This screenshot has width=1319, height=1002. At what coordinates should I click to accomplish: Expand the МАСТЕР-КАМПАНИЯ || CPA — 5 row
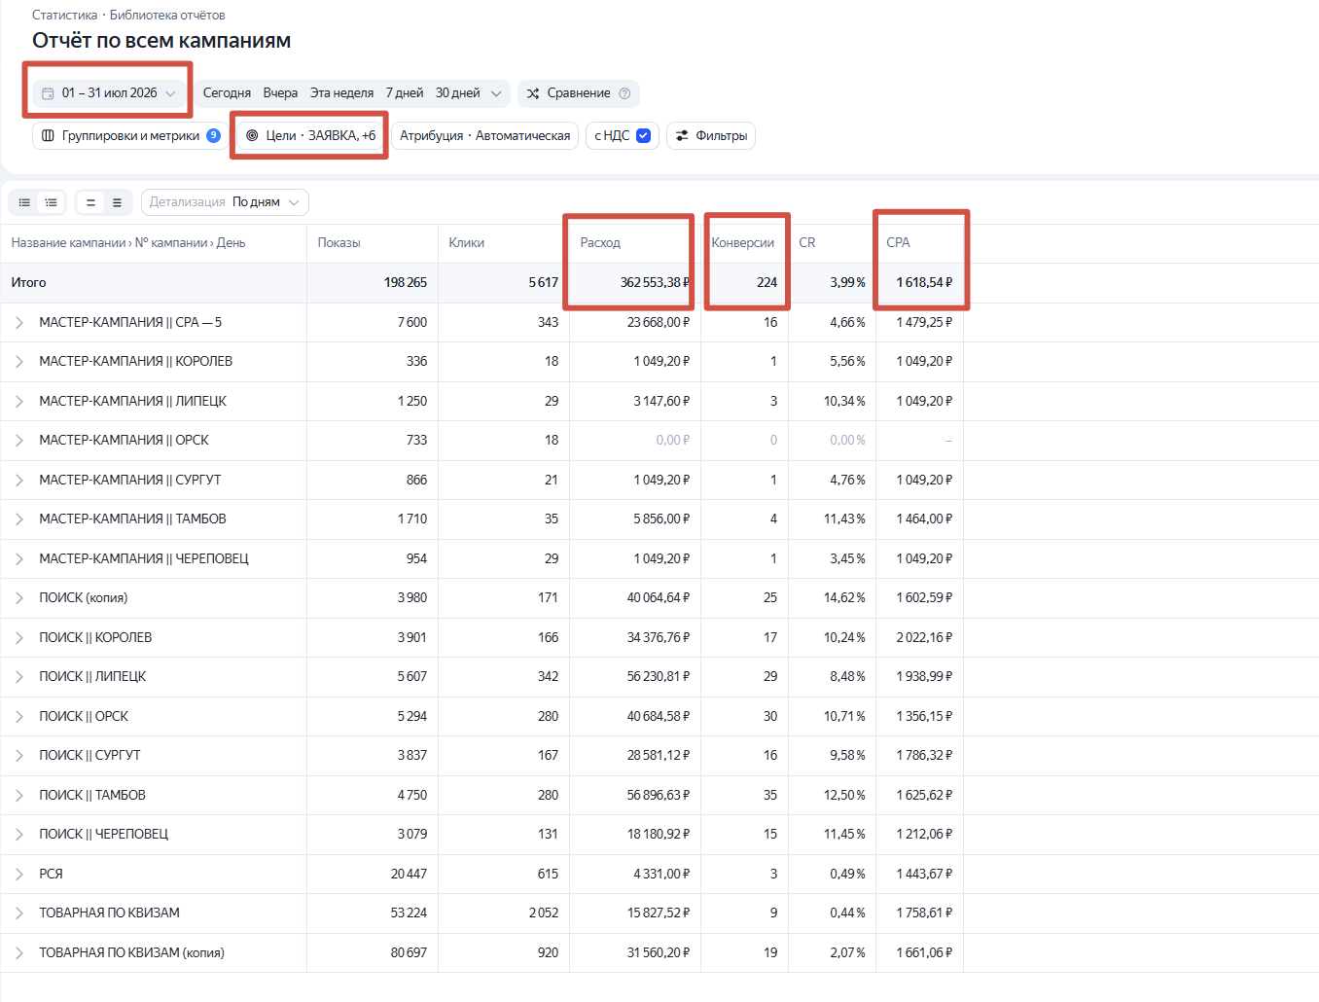pyautogui.click(x=18, y=322)
